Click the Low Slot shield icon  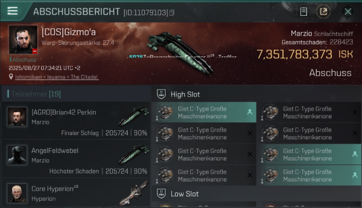(161, 193)
